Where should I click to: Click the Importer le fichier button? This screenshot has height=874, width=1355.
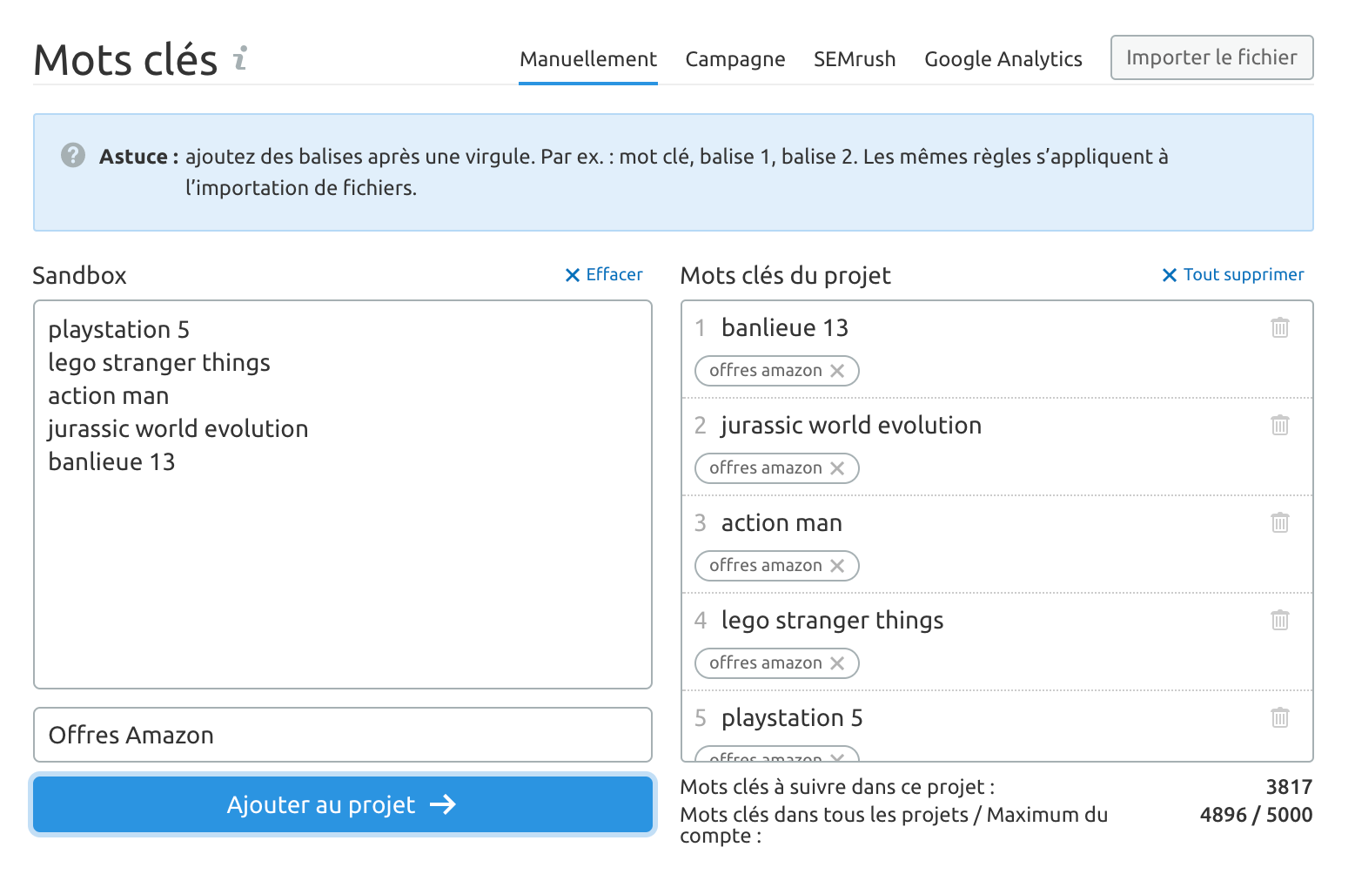[1211, 57]
